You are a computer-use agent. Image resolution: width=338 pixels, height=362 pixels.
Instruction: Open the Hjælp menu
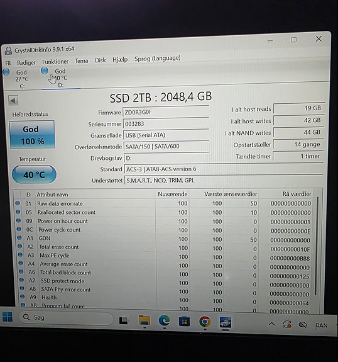tap(120, 60)
